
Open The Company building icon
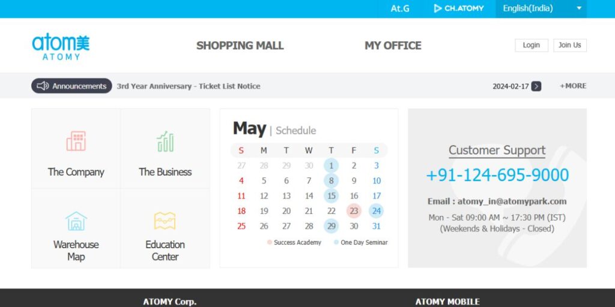[x=76, y=141]
